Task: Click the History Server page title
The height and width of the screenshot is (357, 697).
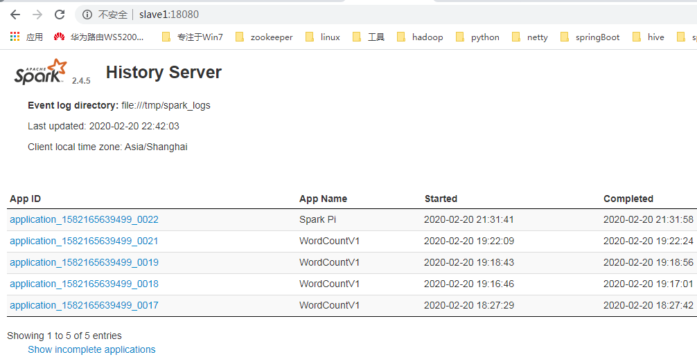Action: pyautogui.click(x=164, y=72)
